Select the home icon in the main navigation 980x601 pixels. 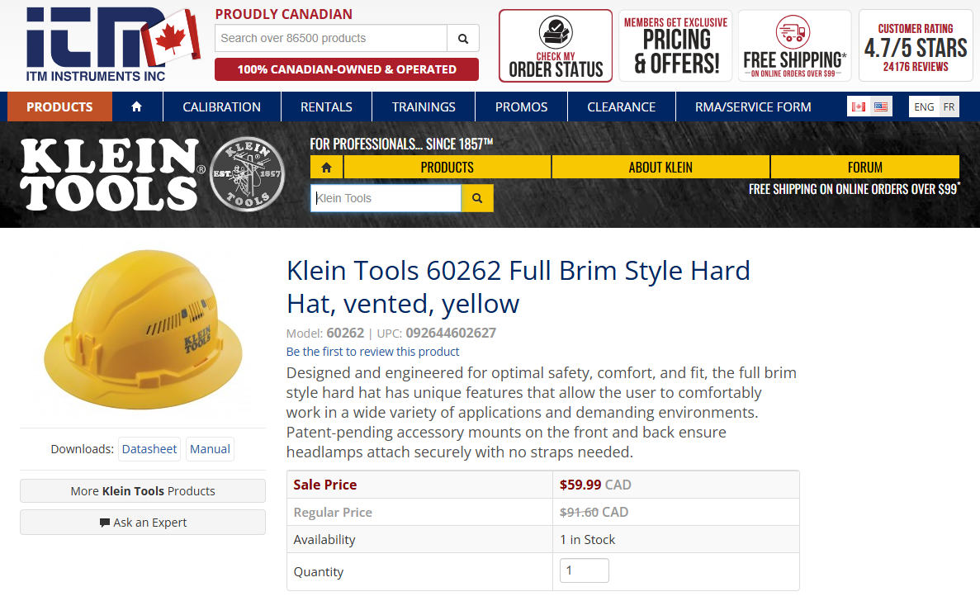point(137,106)
